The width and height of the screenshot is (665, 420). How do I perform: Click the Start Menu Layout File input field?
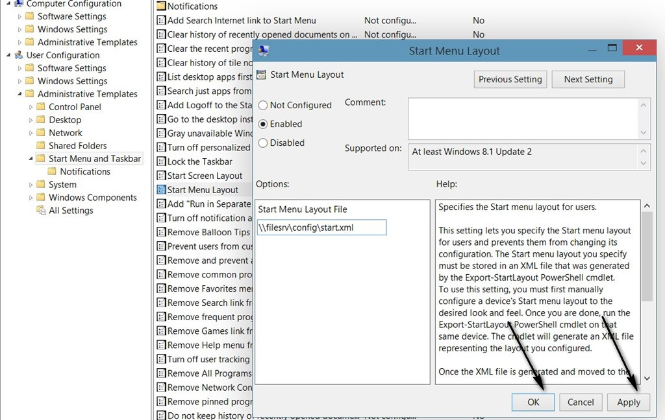click(x=321, y=227)
